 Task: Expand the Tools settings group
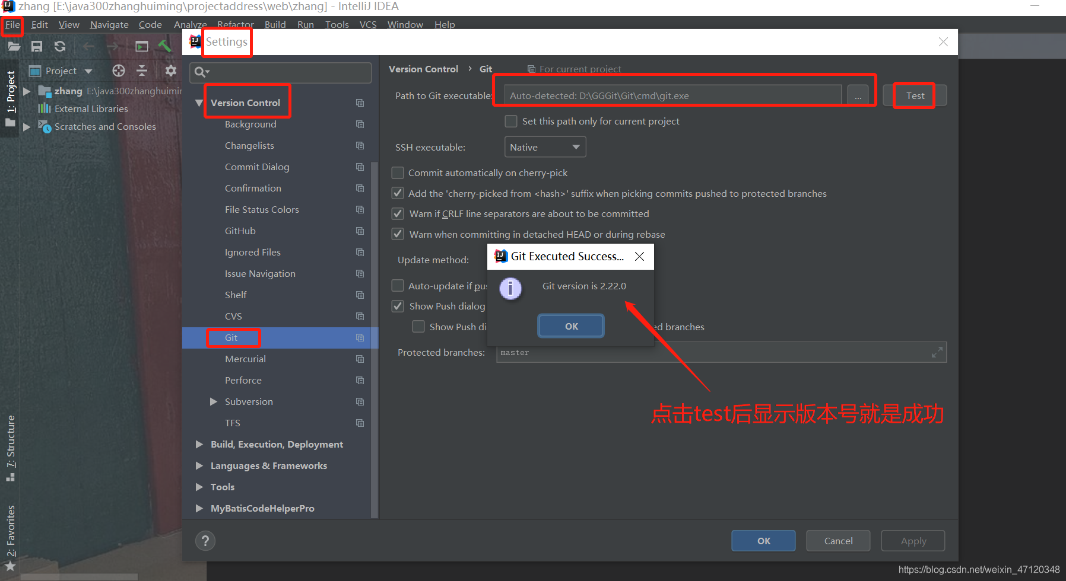(199, 487)
